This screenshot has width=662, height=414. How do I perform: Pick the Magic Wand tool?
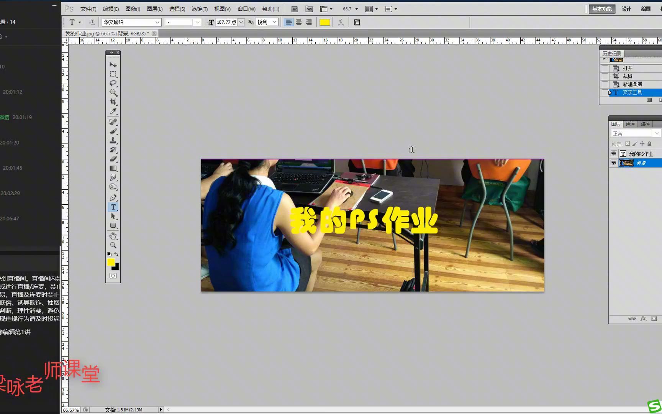[x=113, y=92]
